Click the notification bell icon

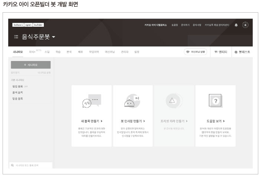pyautogui.click(x=236, y=25)
